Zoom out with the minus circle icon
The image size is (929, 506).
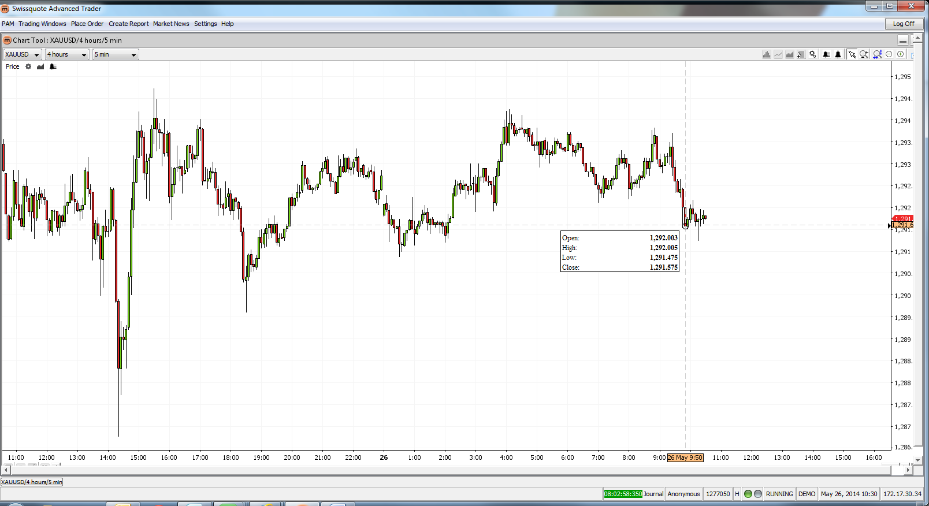[x=889, y=54]
